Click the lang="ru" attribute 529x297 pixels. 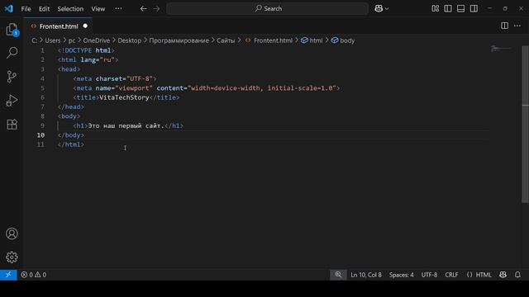click(98, 59)
